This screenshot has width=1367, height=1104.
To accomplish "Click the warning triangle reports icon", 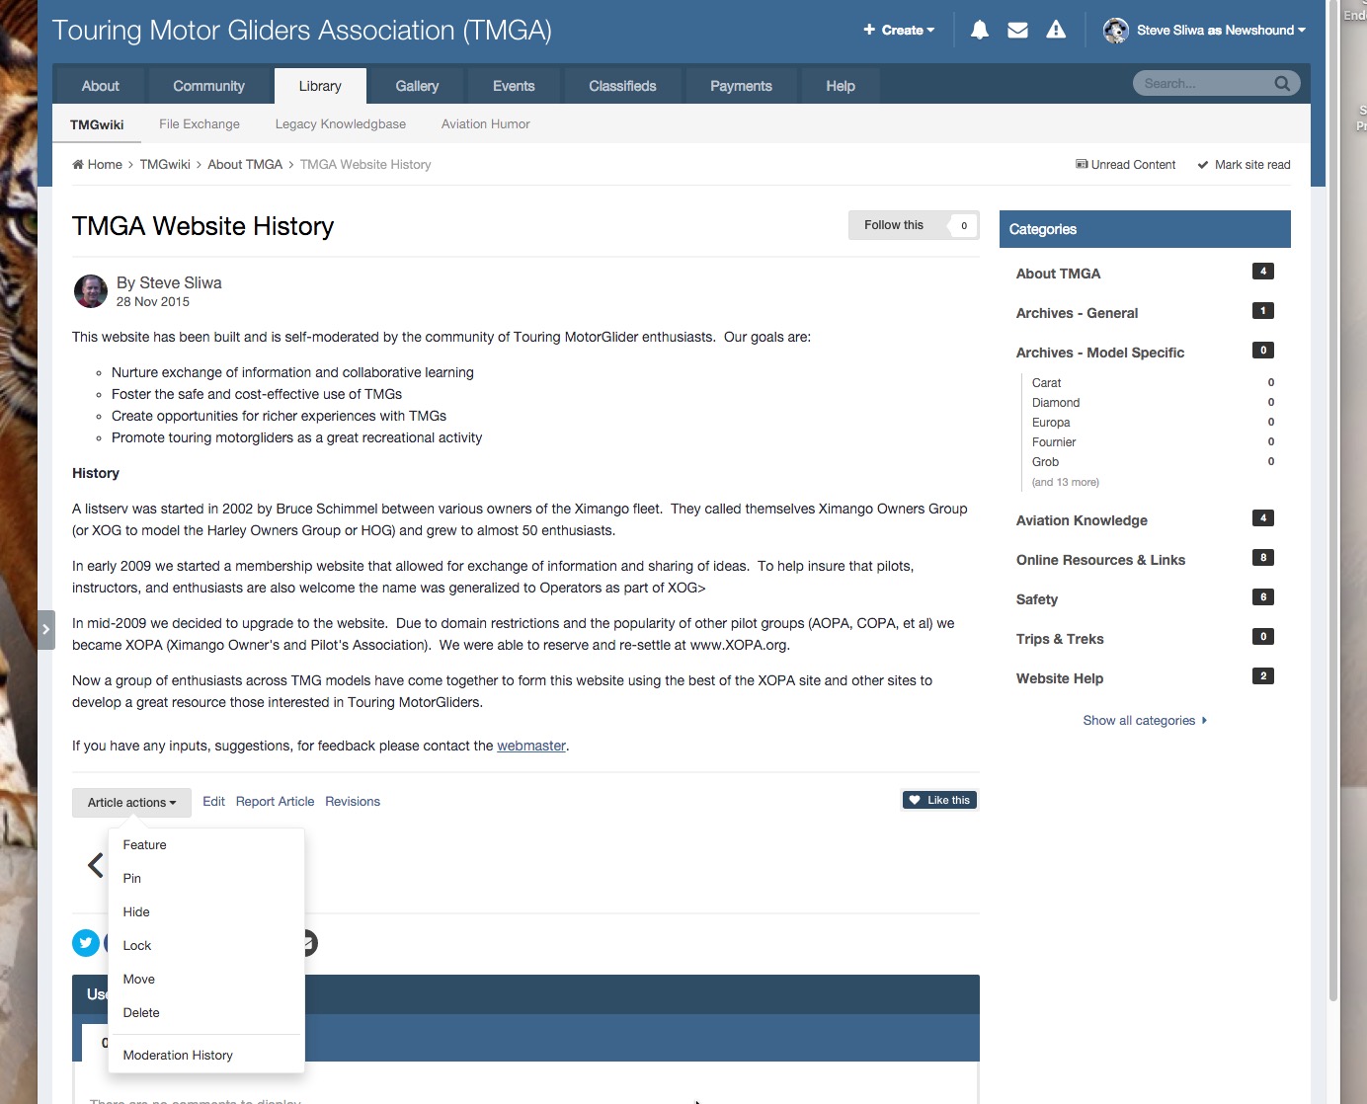I will [x=1056, y=31].
